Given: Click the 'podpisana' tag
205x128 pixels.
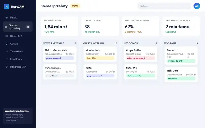Looking at the screenshot, I should pos(181,79).
